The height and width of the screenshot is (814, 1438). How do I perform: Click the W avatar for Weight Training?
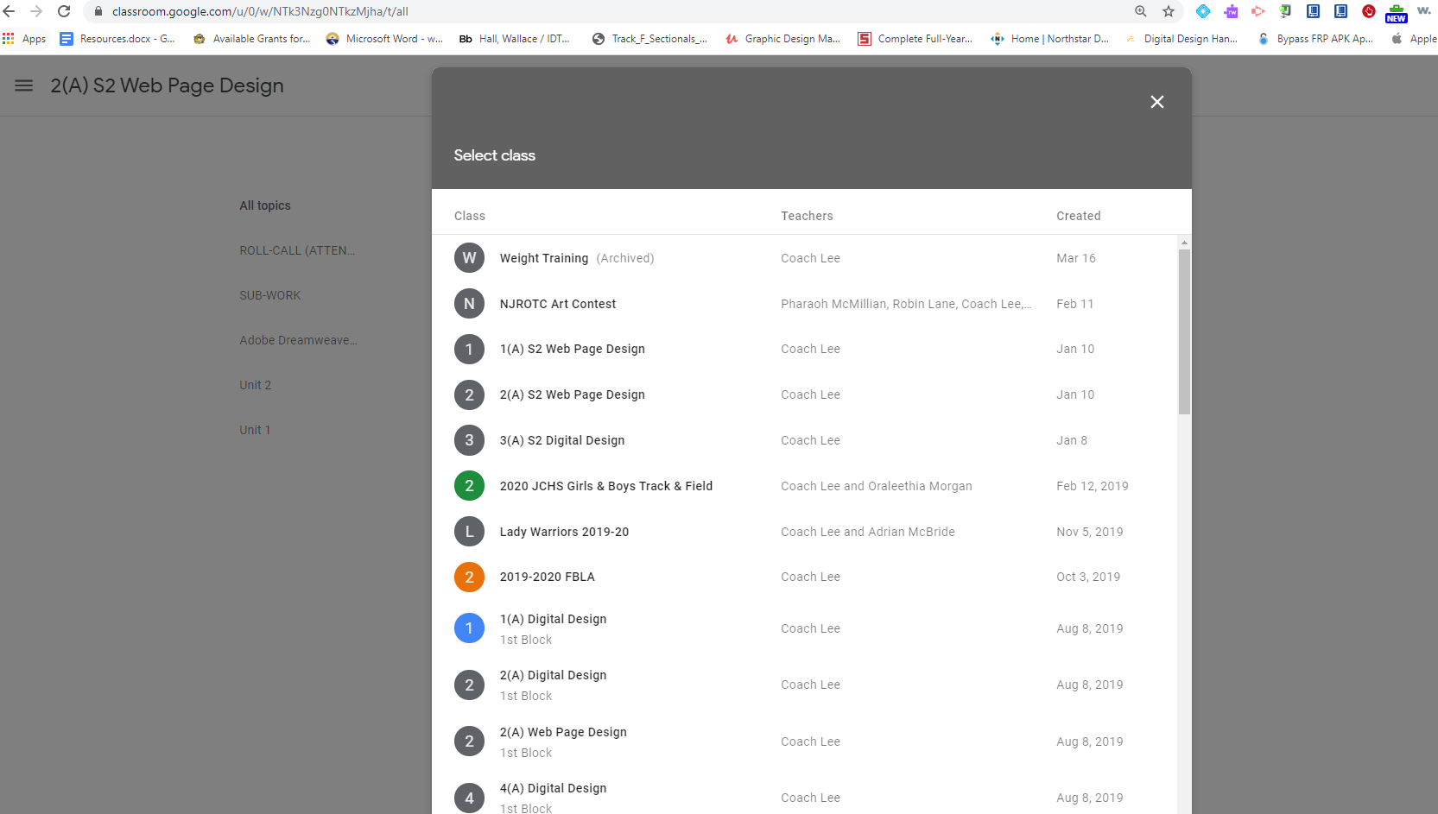(469, 258)
